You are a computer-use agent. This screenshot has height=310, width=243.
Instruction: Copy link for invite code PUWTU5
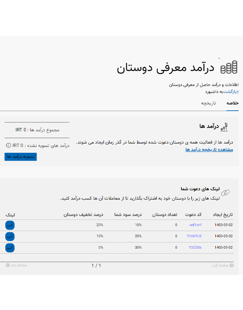(x=10, y=236)
